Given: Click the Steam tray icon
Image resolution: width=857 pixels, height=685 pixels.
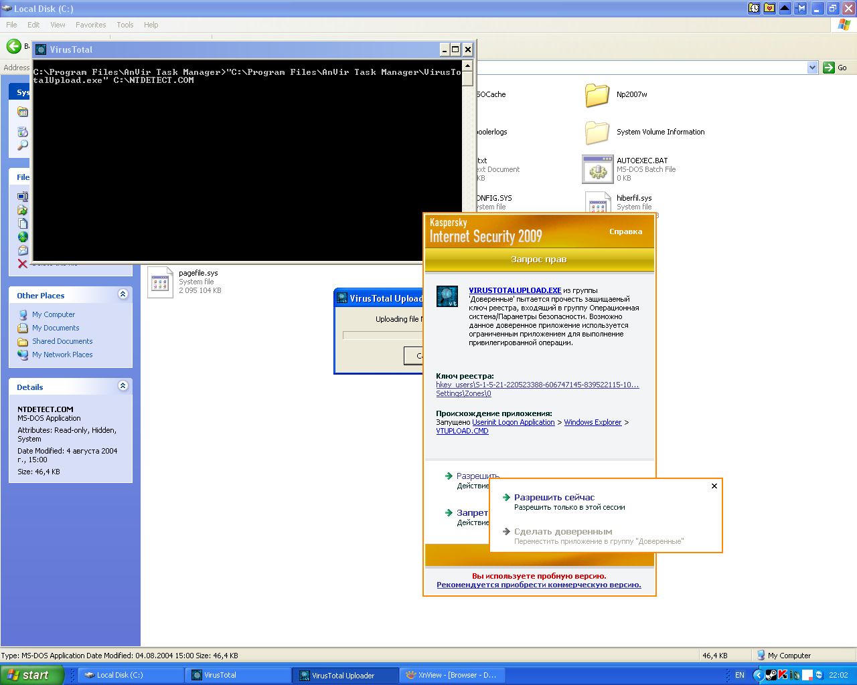Looking at the screenshot, I should tap(771, 675).
